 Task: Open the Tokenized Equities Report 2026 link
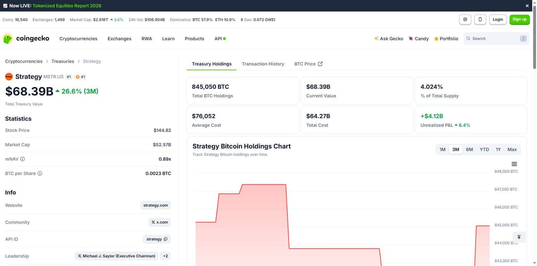click(67, 6)
